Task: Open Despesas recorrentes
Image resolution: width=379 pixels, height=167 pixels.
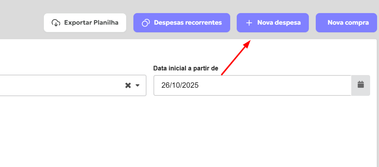Action: (182, 23)
